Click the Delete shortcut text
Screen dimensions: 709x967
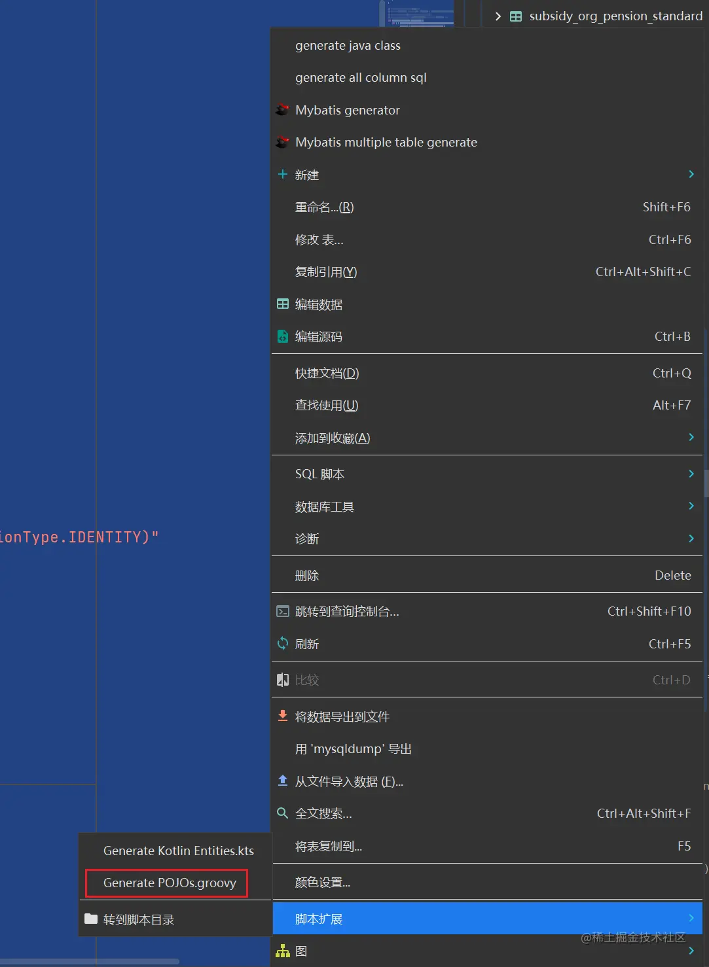click(x=673, y=575)
